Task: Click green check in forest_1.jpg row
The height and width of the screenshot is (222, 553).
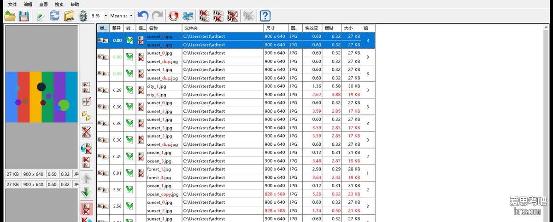Action: coord(129,173)
